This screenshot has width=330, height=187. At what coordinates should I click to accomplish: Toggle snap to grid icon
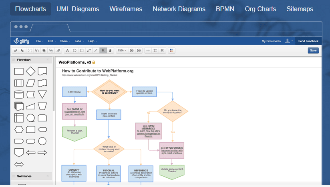point(162,51)
